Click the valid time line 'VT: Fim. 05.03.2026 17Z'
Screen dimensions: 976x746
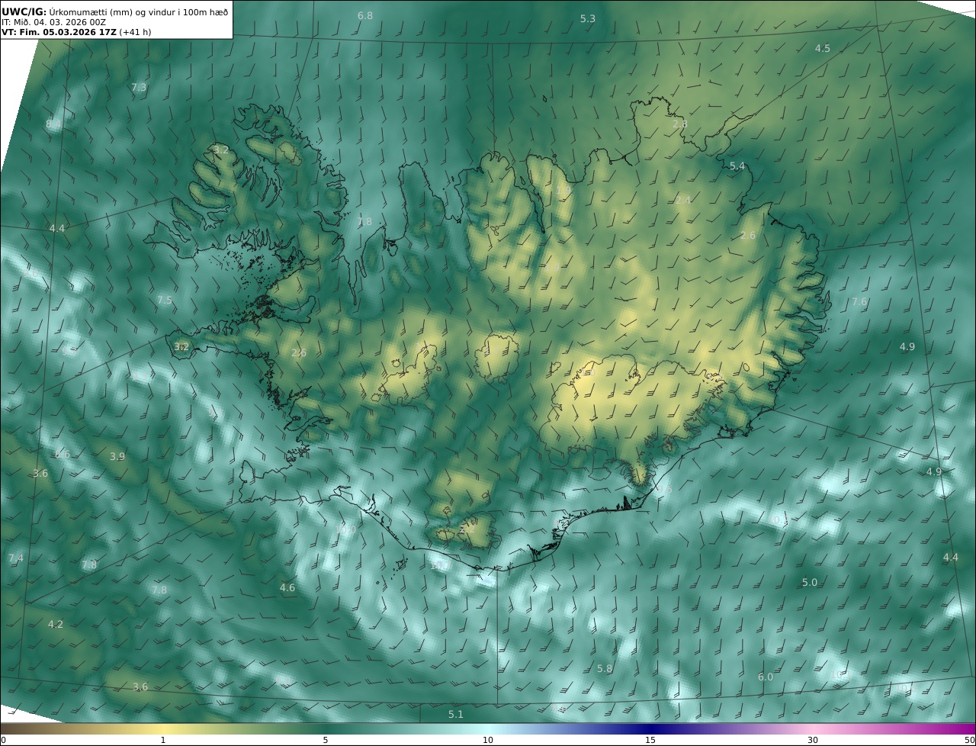tap(59, 32)
